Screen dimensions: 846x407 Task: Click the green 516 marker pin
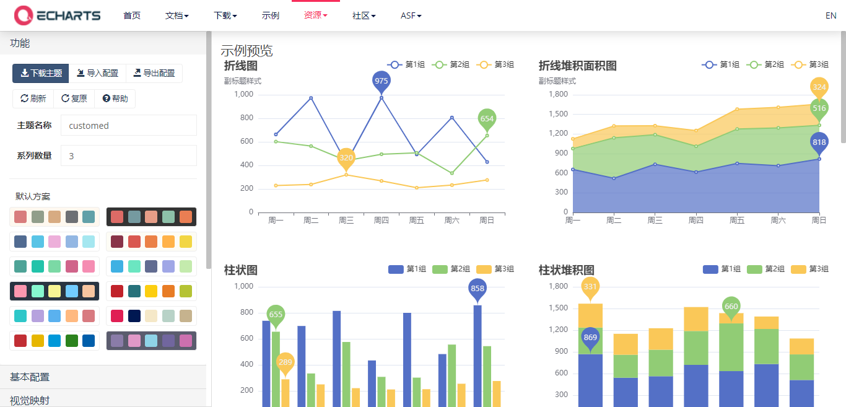[x=819, y=108]
